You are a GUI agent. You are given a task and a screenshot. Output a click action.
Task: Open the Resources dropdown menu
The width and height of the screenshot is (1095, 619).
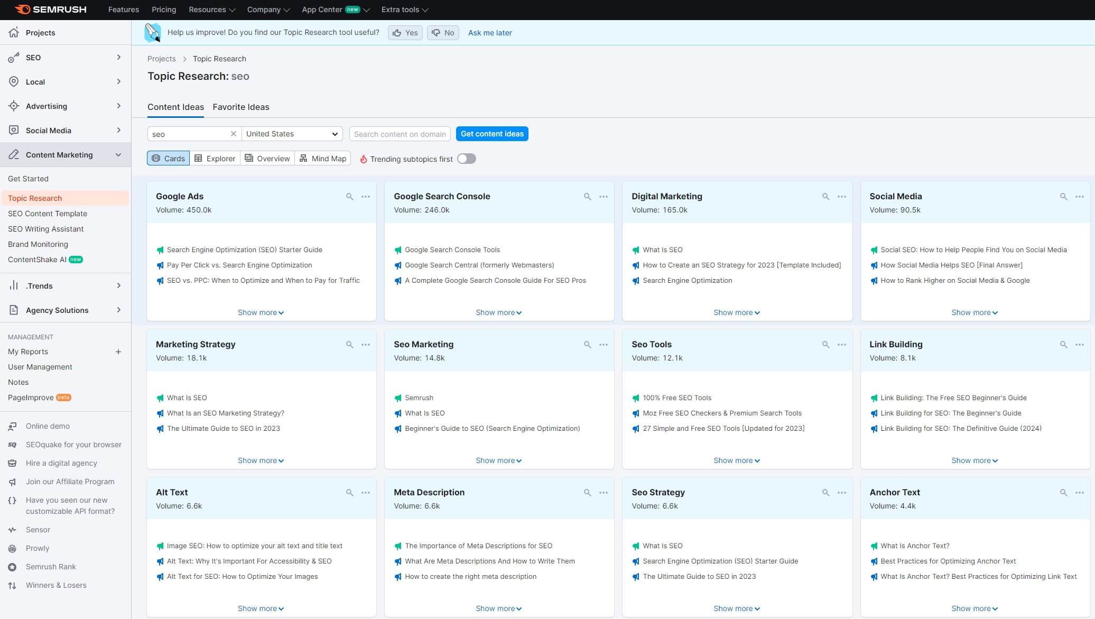click(x=212, y=10)
